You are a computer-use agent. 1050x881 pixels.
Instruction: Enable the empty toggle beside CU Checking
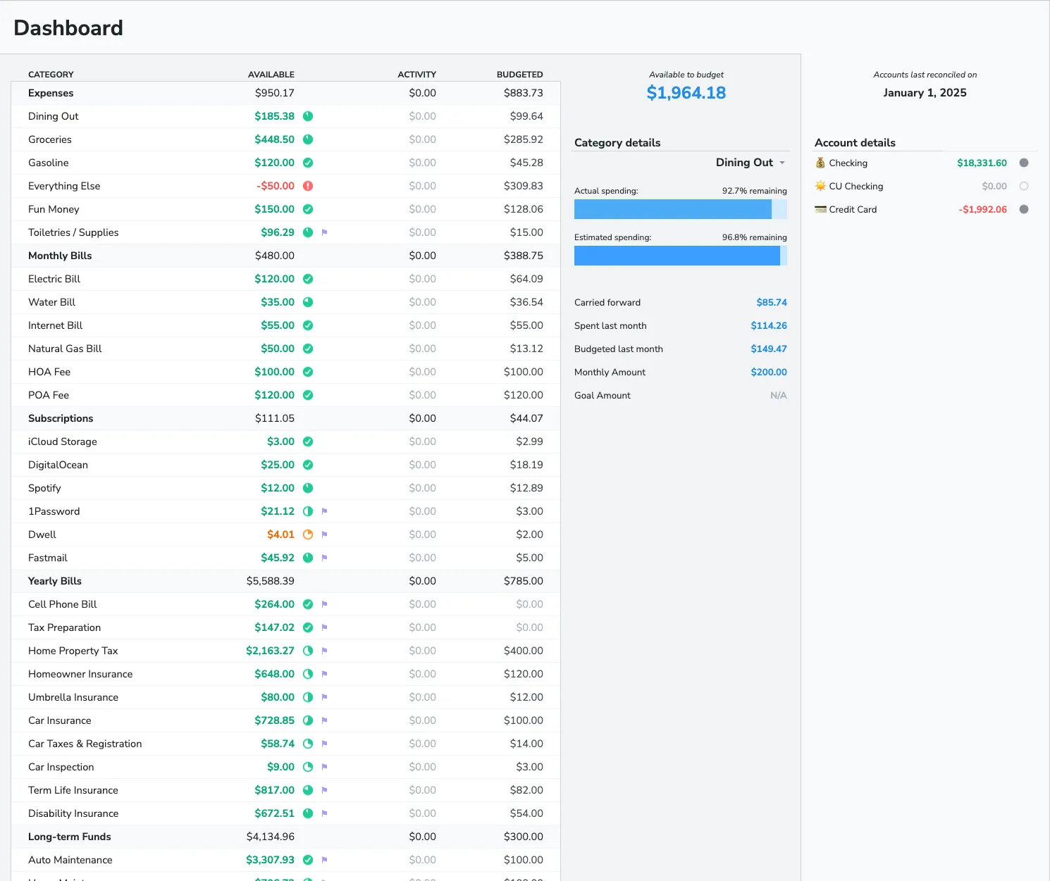[1024, 186]
